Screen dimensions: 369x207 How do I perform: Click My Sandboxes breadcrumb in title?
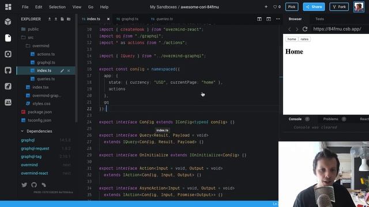click(163, 7)
